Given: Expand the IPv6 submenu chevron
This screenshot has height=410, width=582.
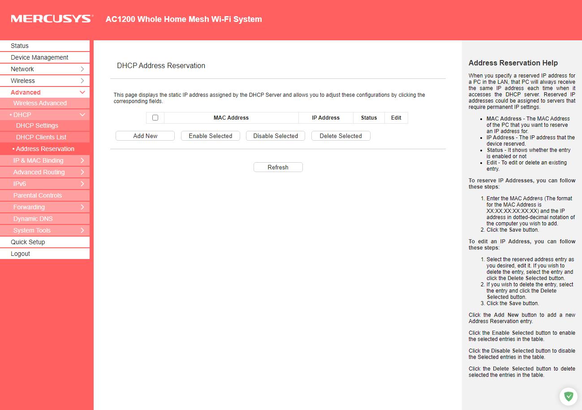Looking at the screenshot, I should point(82,184).
